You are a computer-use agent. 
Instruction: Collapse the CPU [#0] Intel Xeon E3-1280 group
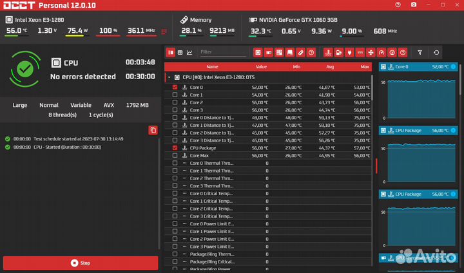point(169,77)
